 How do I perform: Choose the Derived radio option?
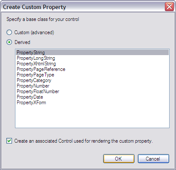9,42
